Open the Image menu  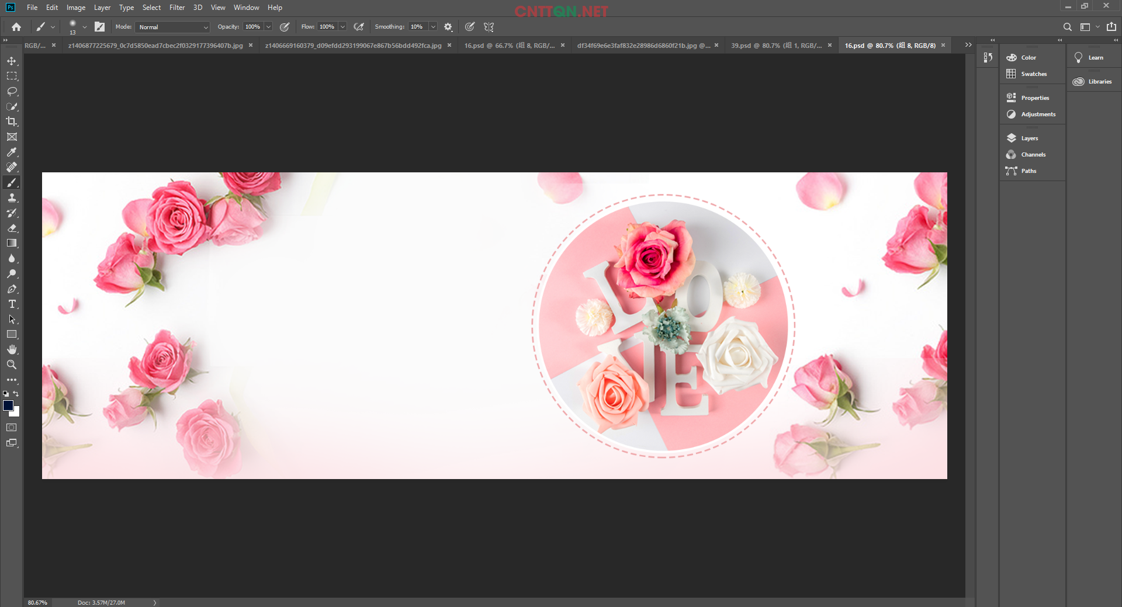coord(76,8)
